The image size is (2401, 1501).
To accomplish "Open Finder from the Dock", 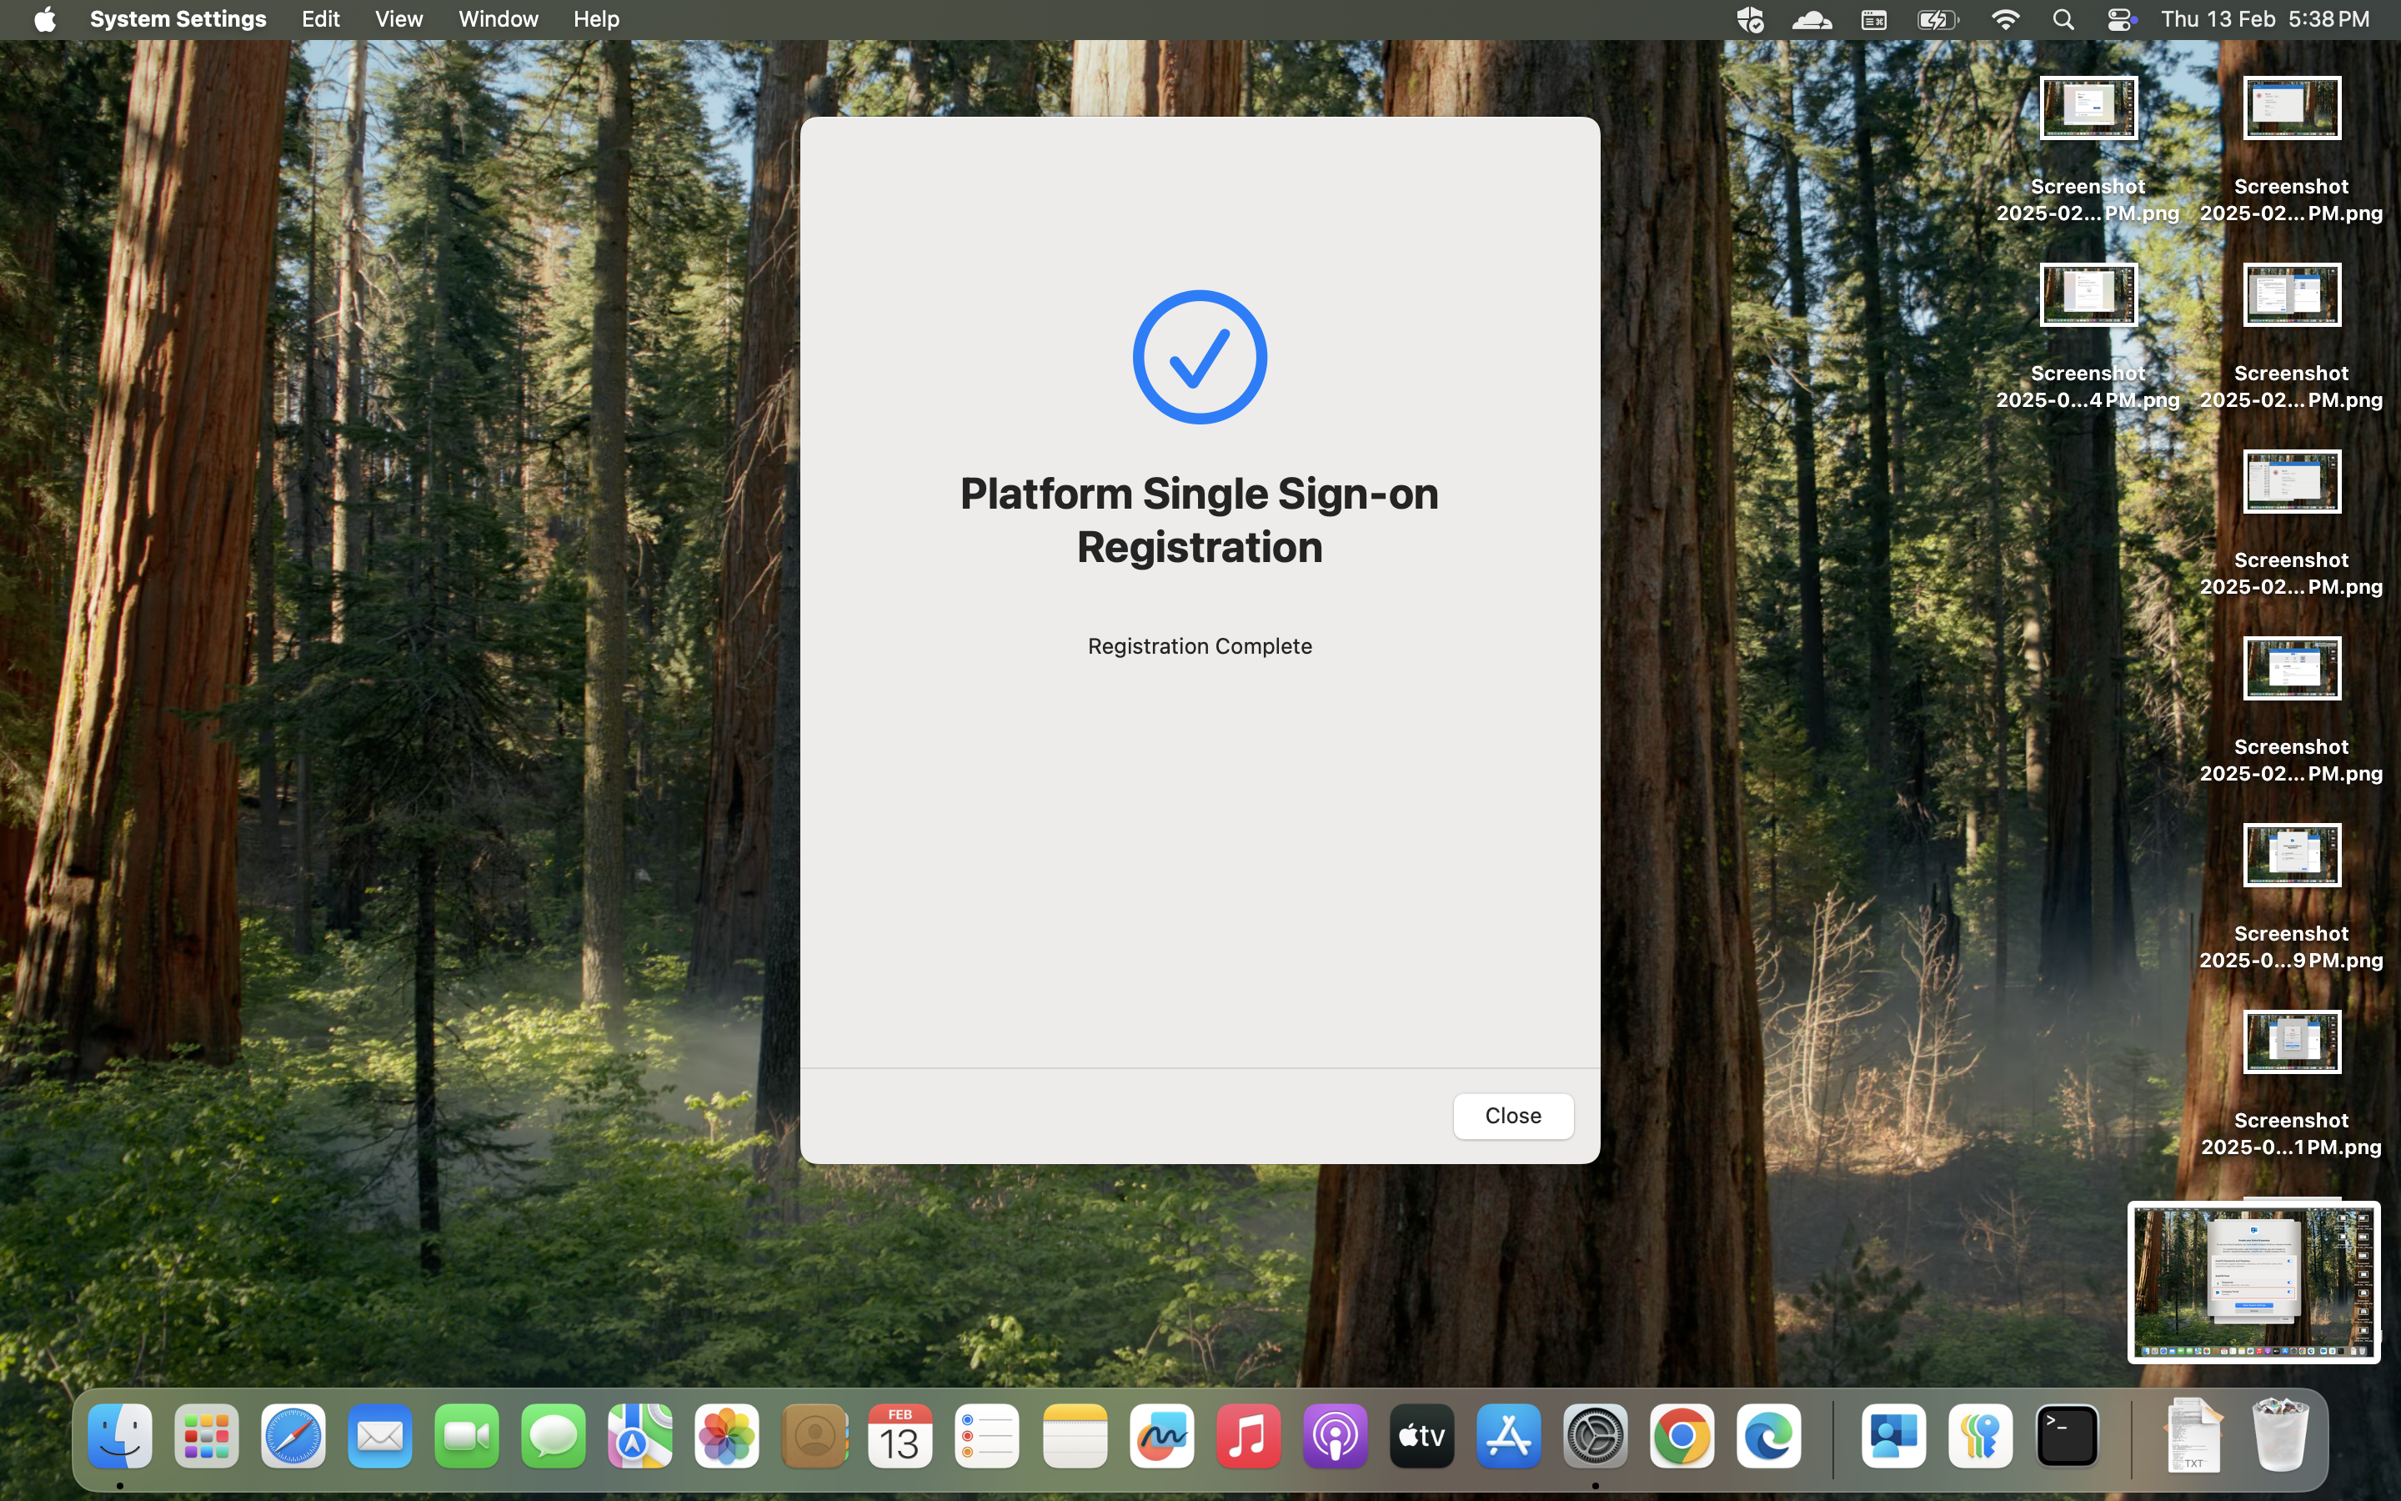I will [120, 1435].
